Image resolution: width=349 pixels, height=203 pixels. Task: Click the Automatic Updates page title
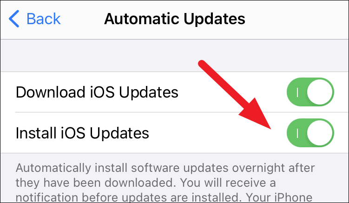click(175, 19)
